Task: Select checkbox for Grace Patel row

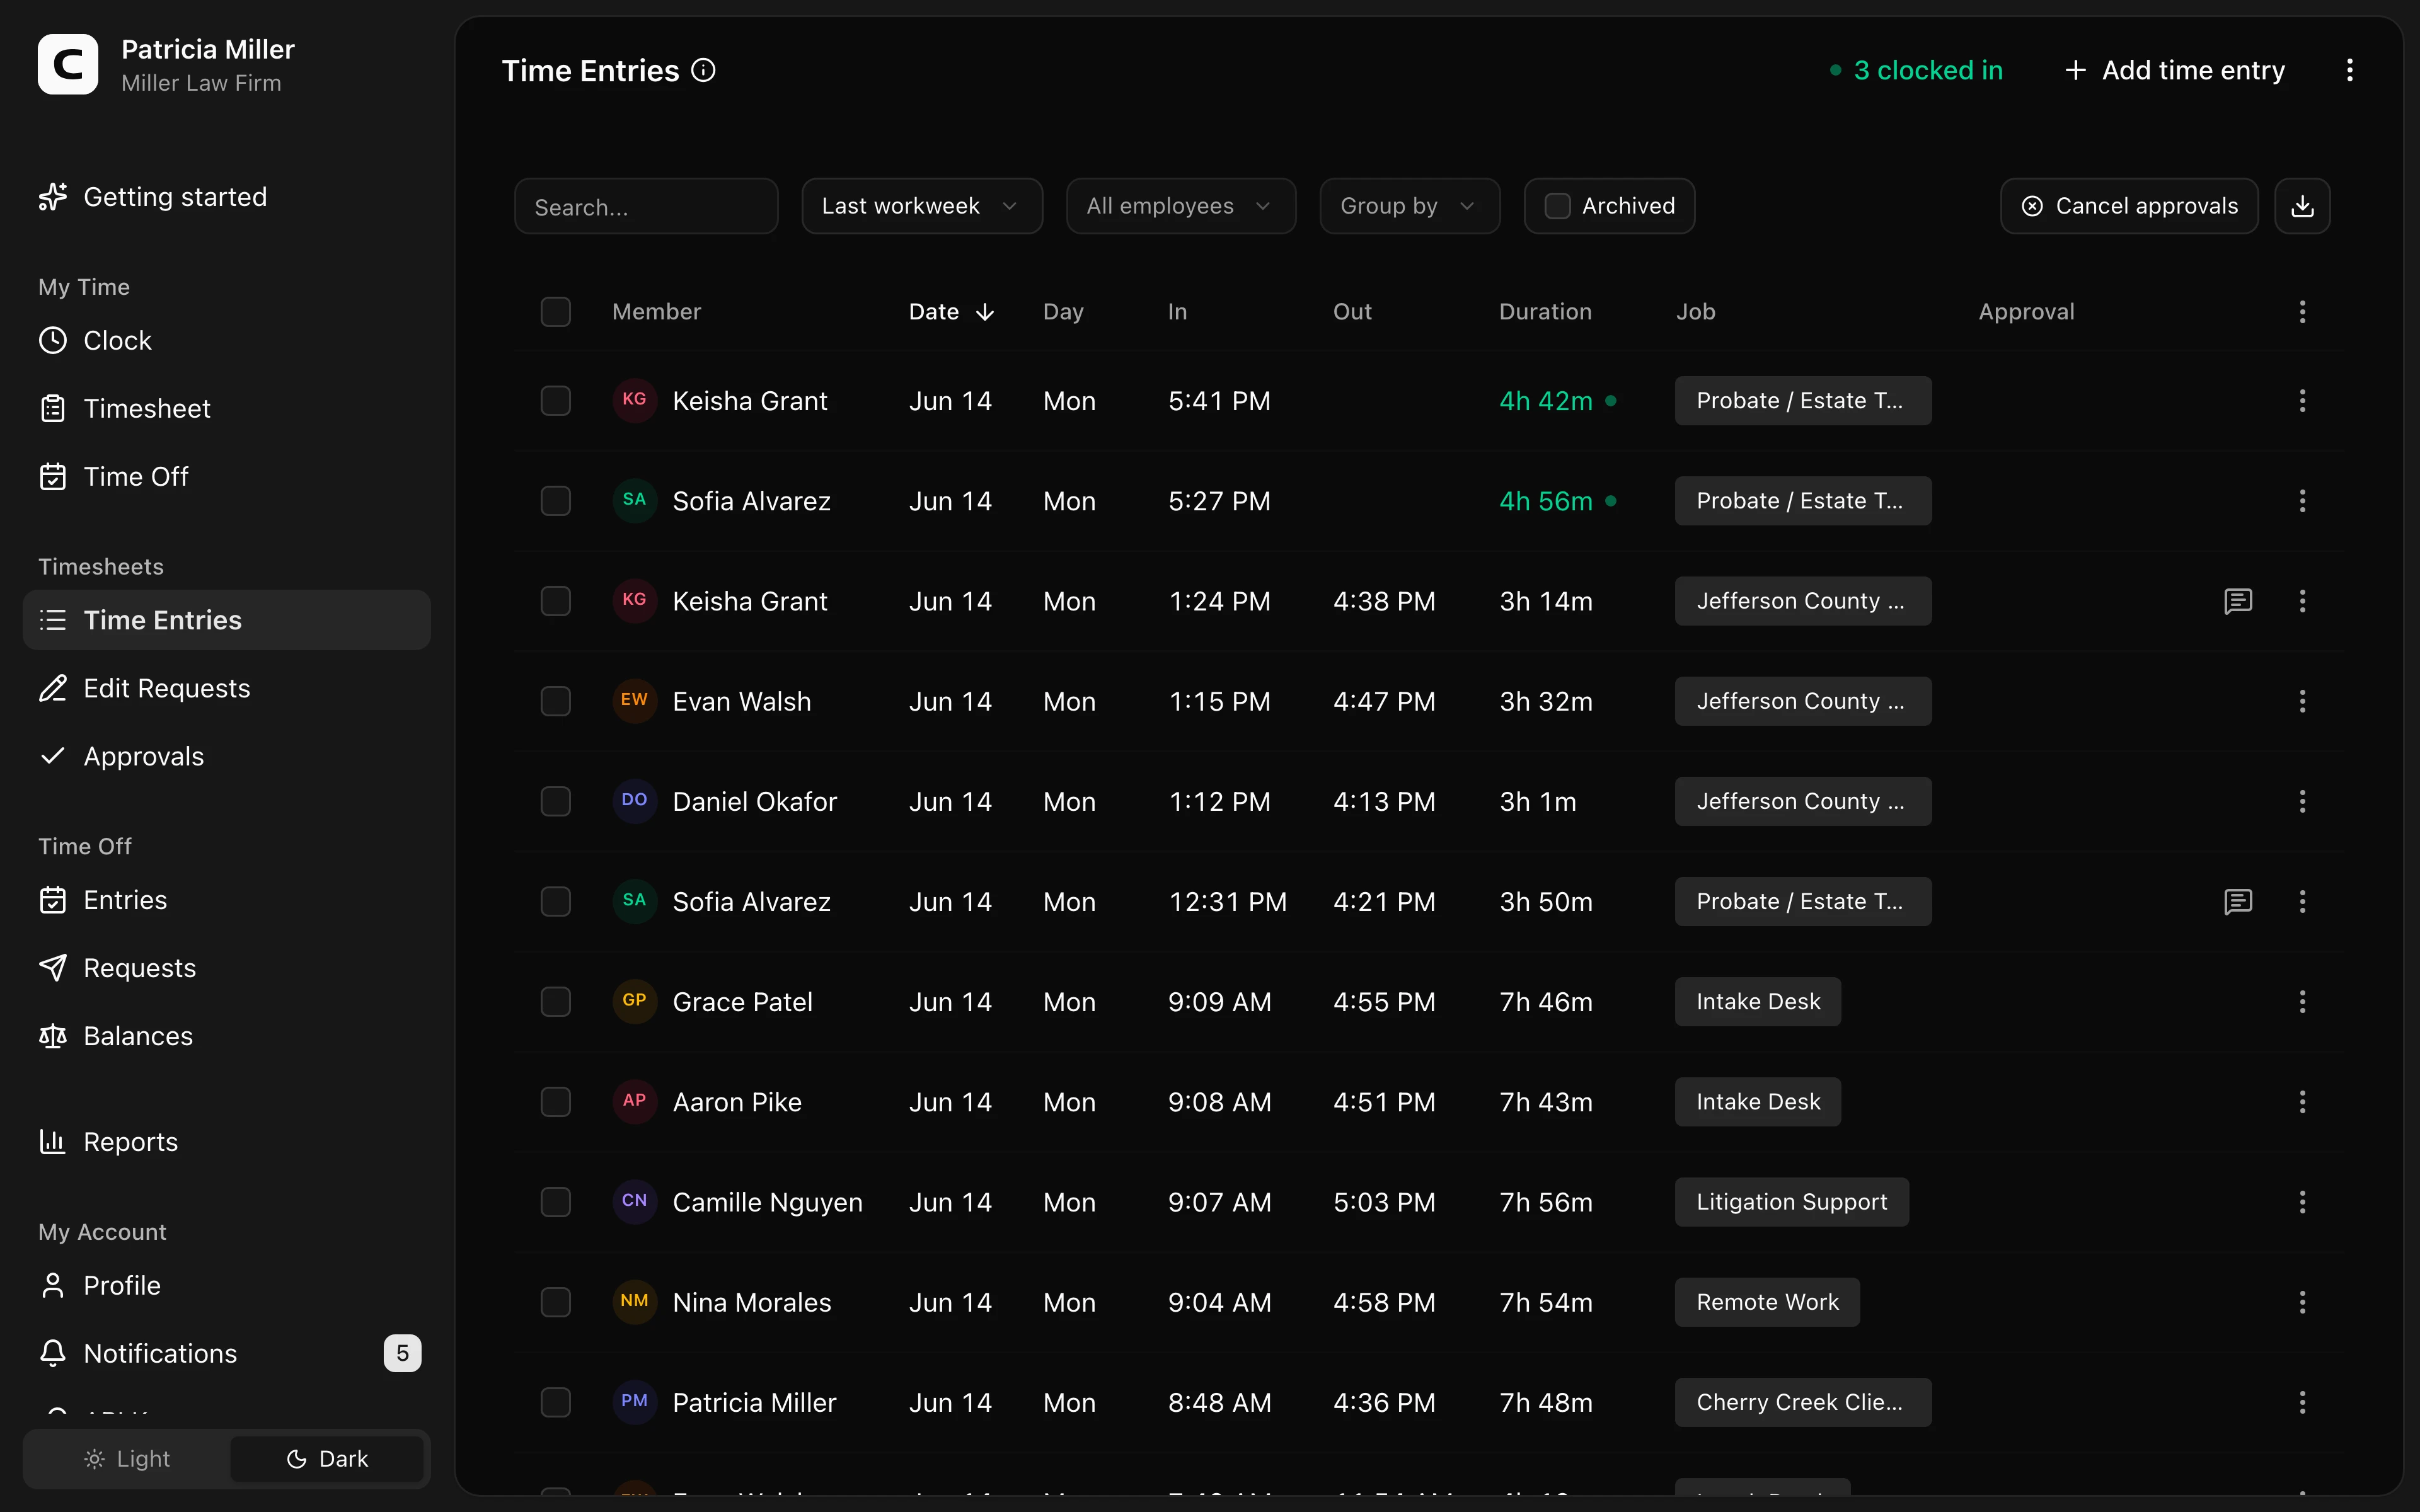Action: [555, 1002]
